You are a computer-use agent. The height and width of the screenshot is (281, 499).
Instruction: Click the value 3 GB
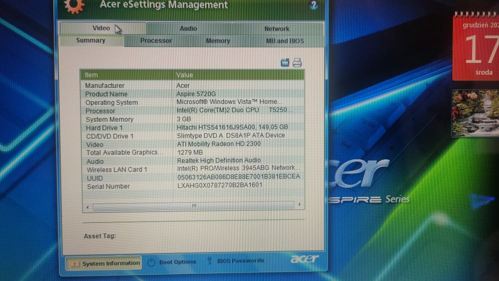(184, 119)
